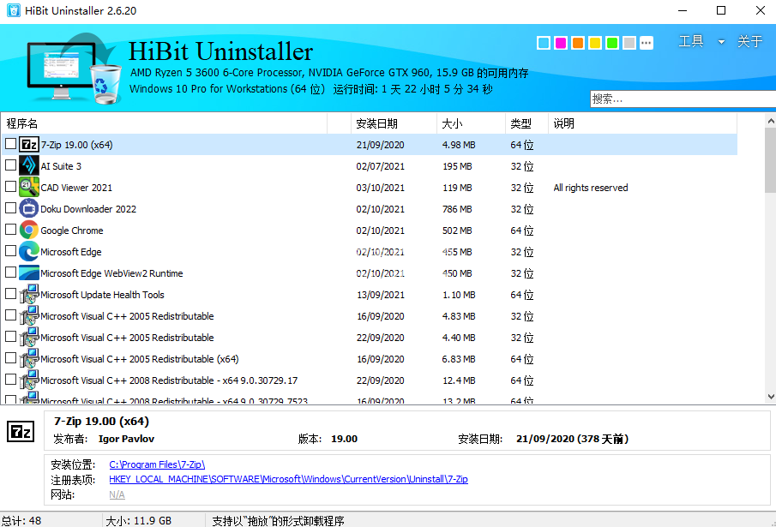The image size is (776, 527).
Task: Sort by the 大小 column header
Action: pyautogui.click(x=471, y=123)
